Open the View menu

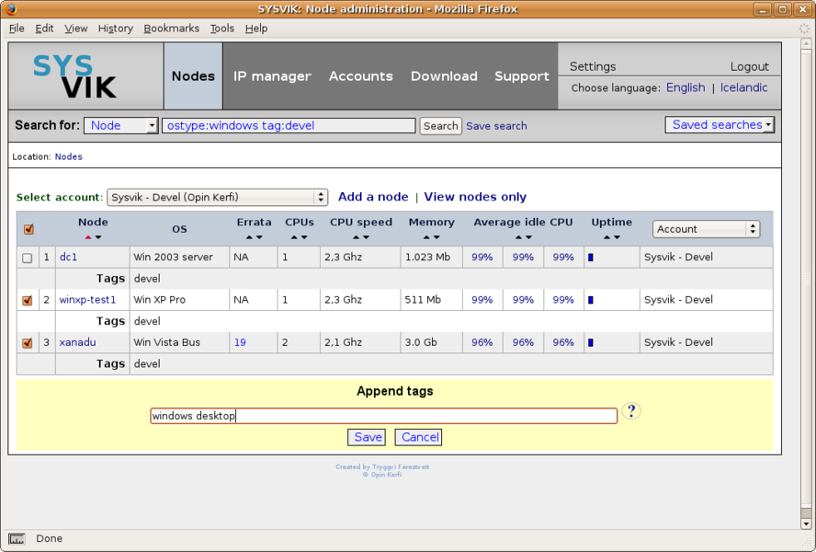76,29
